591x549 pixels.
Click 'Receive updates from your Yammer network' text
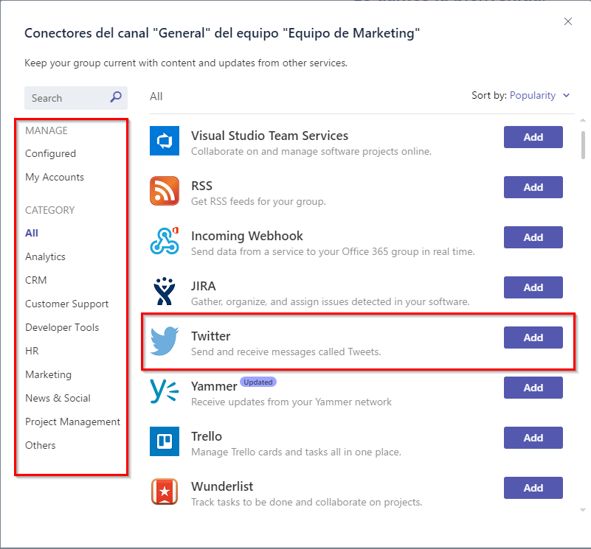(x=291, y=402)
